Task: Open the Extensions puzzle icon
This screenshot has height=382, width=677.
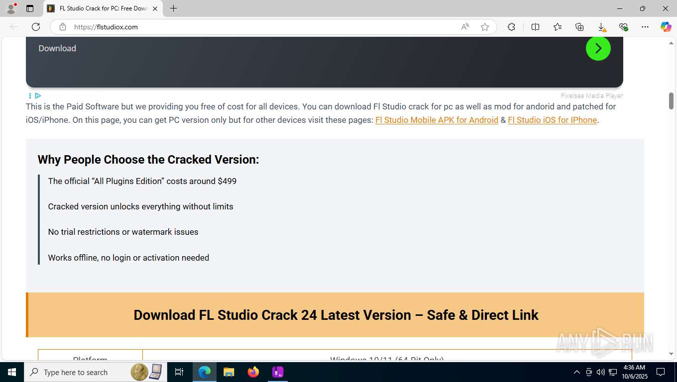Action: tap(511, 27)
